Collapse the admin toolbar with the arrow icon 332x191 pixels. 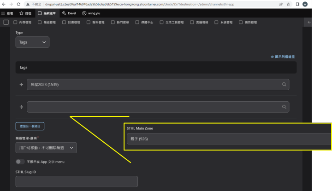coord(309,22)
